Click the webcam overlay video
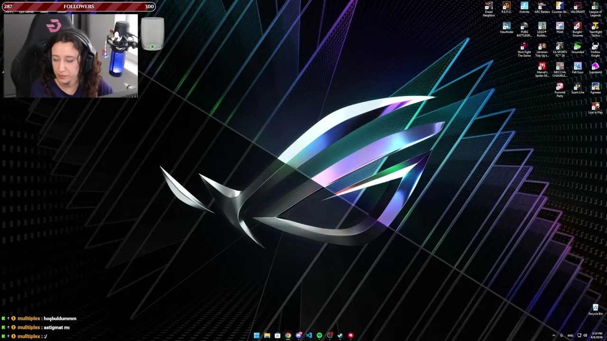This screenshot has width=607, height=341. (x=71, y=55)
